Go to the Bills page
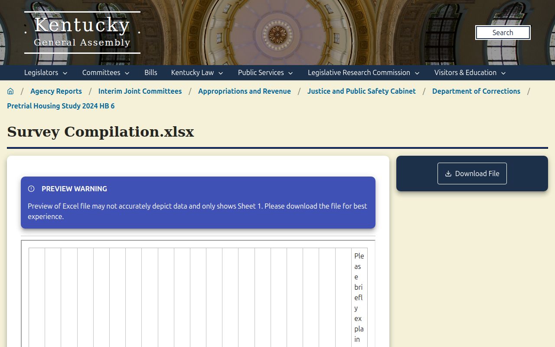 pos(151,72)
